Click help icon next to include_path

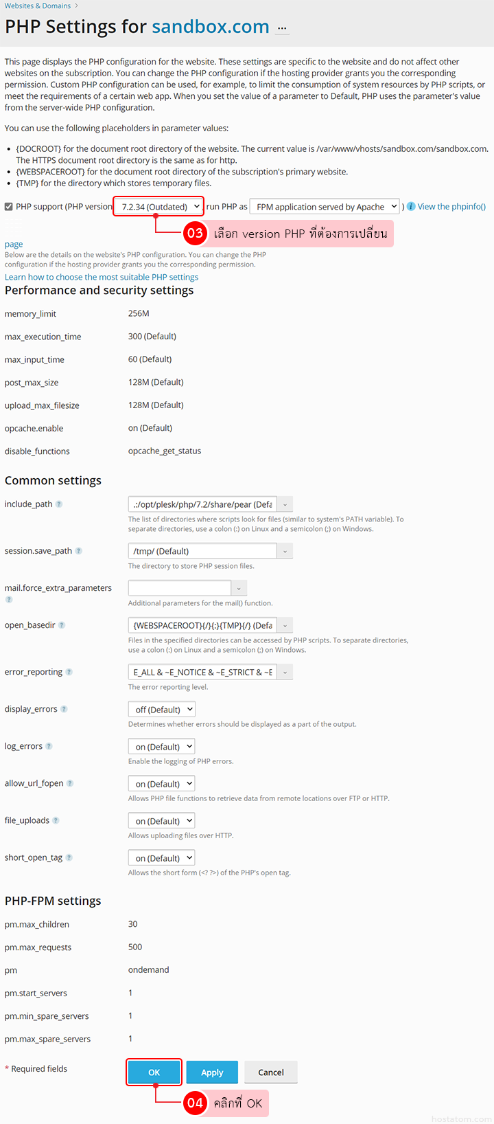[x=59, y=504]
